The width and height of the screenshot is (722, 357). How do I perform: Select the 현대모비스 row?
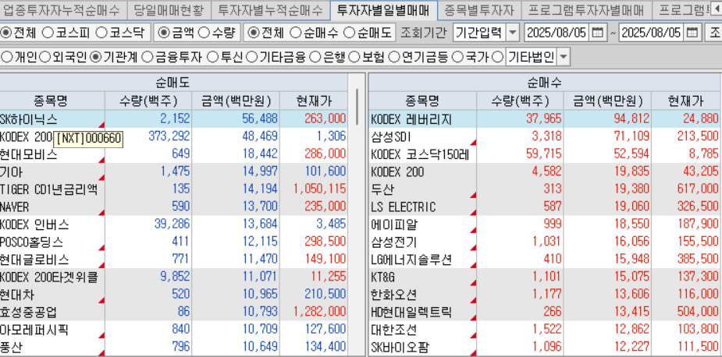click(173, 154)
